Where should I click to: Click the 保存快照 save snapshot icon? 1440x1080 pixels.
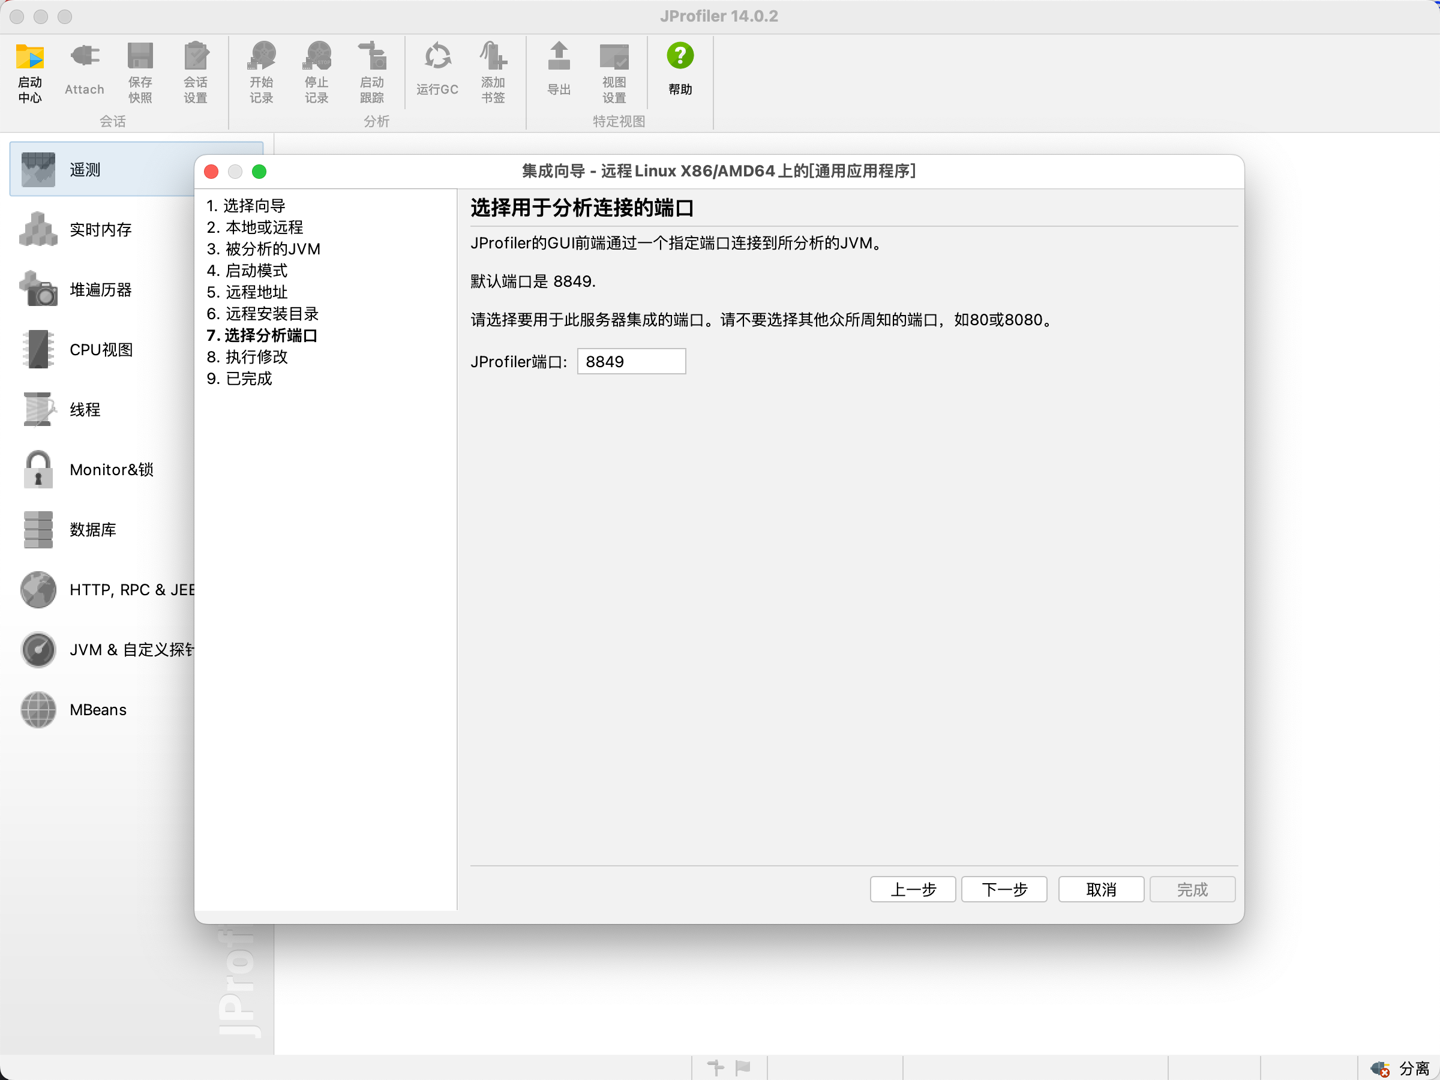[140, 57]
